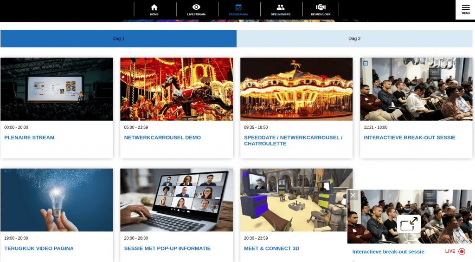Image resolution: width=475 pixels, height=262 pixels.
Task: Expand floating video with pop-out icon
Action: [x=409, y=224]
